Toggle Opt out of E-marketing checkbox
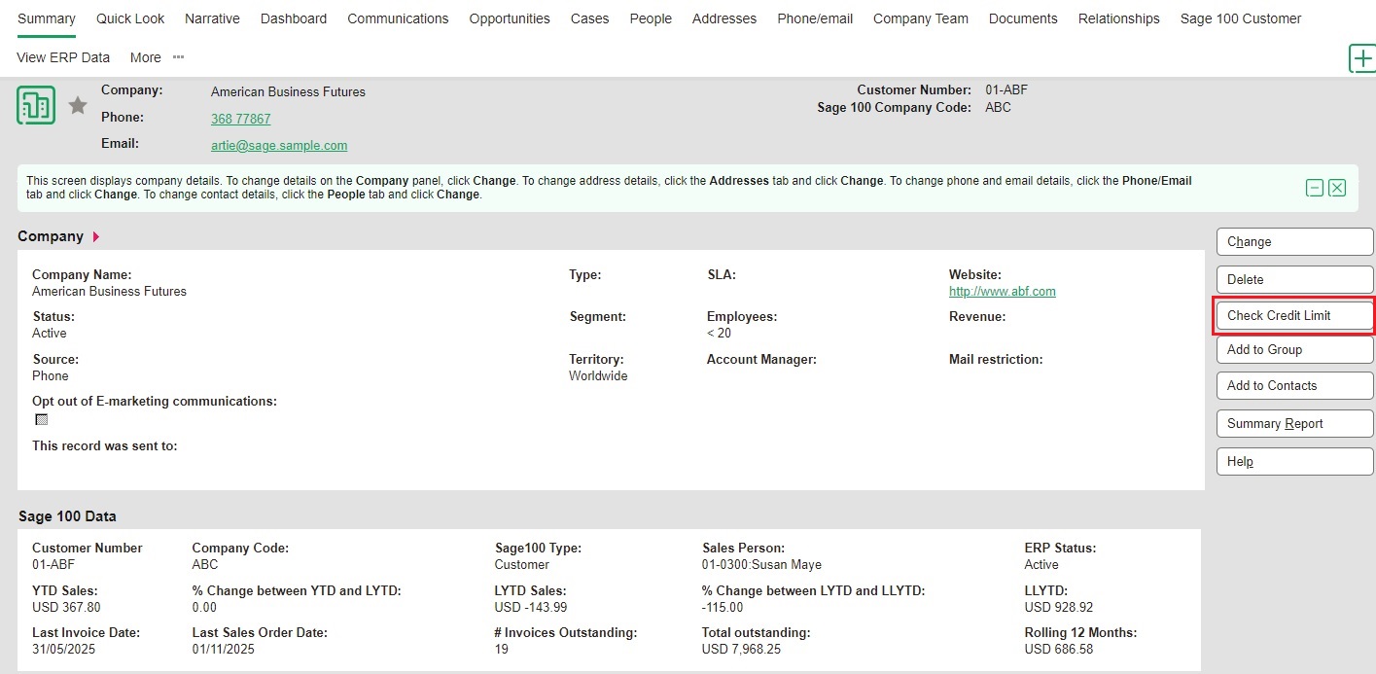Image resolution: width=1376 pixels, height=674 pixels. 41,419
